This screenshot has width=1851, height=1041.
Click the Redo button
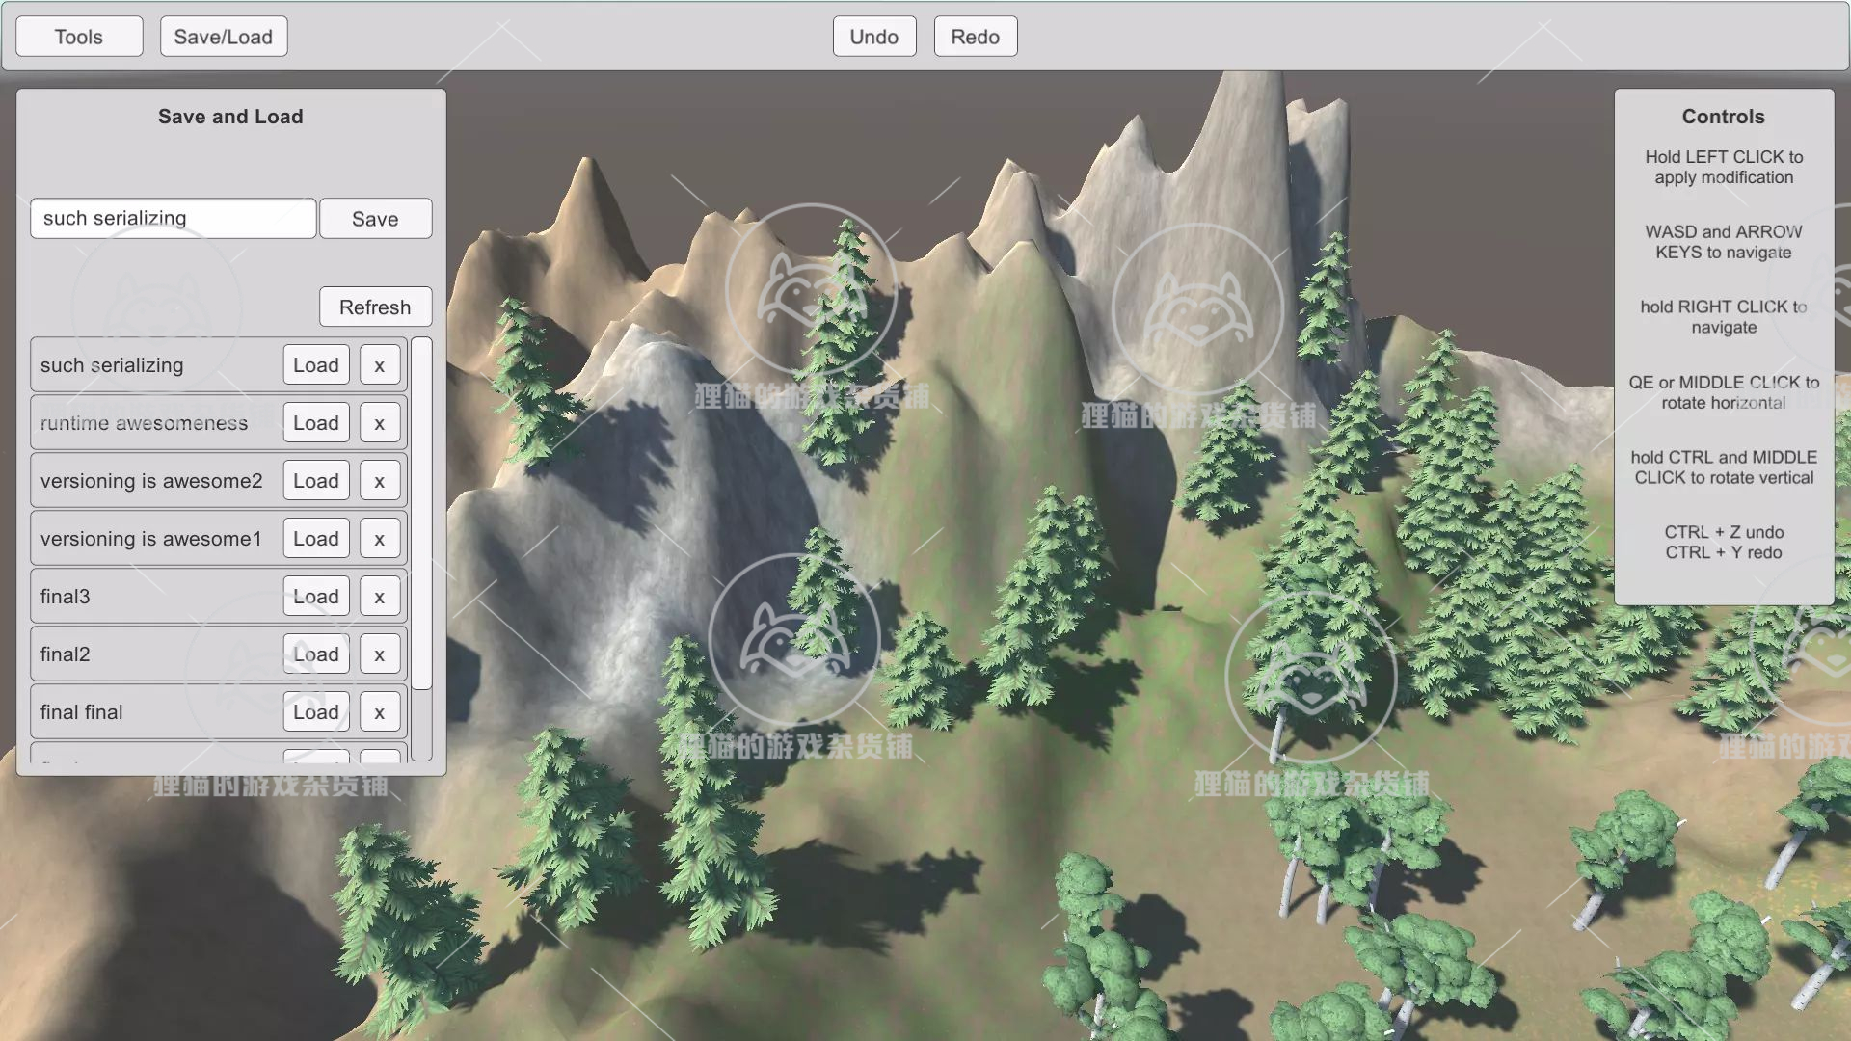976,37
